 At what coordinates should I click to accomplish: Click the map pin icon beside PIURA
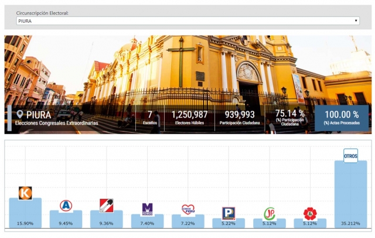[20, 114]
